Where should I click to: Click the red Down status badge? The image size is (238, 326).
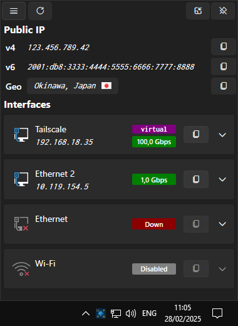(154, 224)
